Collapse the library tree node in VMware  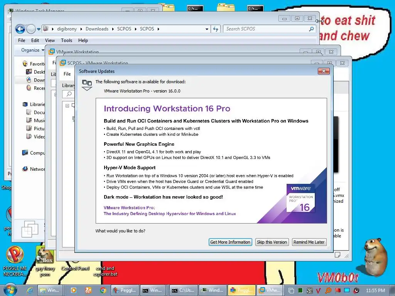click(67, 106)
